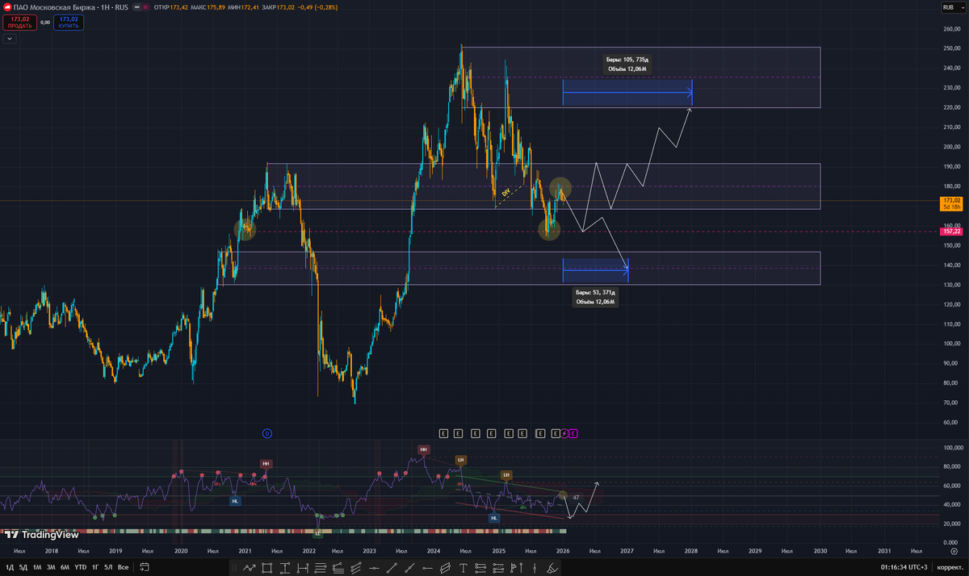Pick the vertical line tool
969x576 pixels.
(x=535, y=568)
